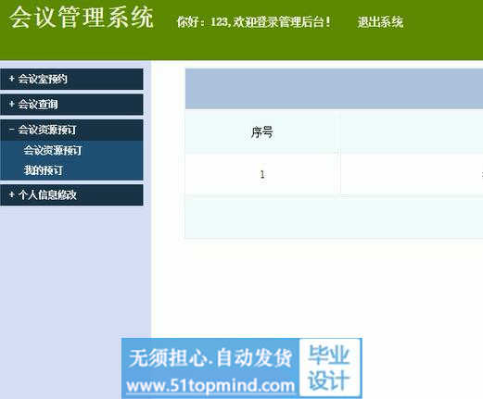Open the www.51topmind.com link
The height and width of the screenshot is (399, 483).
(x=210, y=386)
